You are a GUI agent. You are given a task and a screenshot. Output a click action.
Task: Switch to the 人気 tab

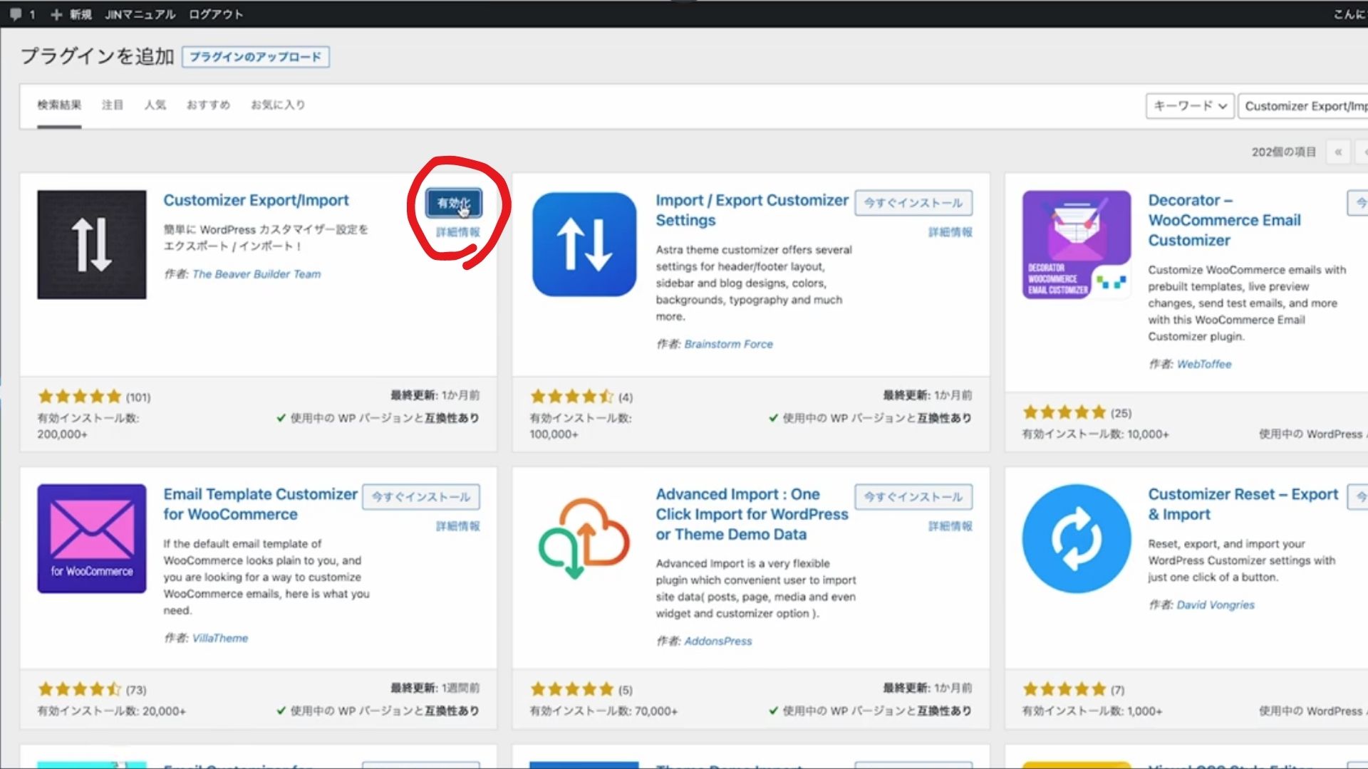155,105
